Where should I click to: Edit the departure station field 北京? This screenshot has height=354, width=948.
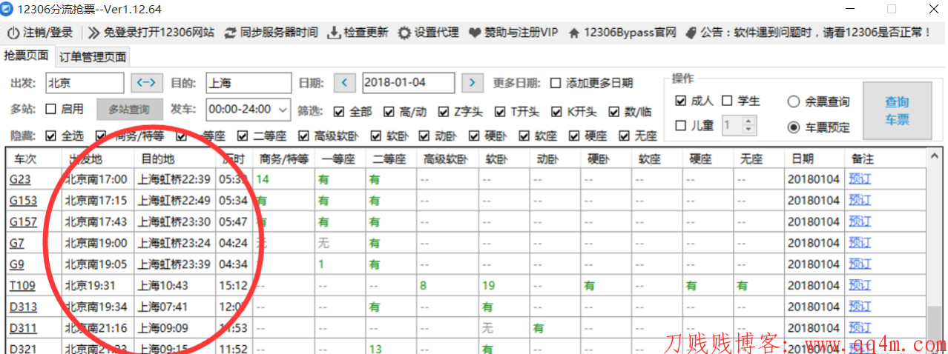[85, 83]
